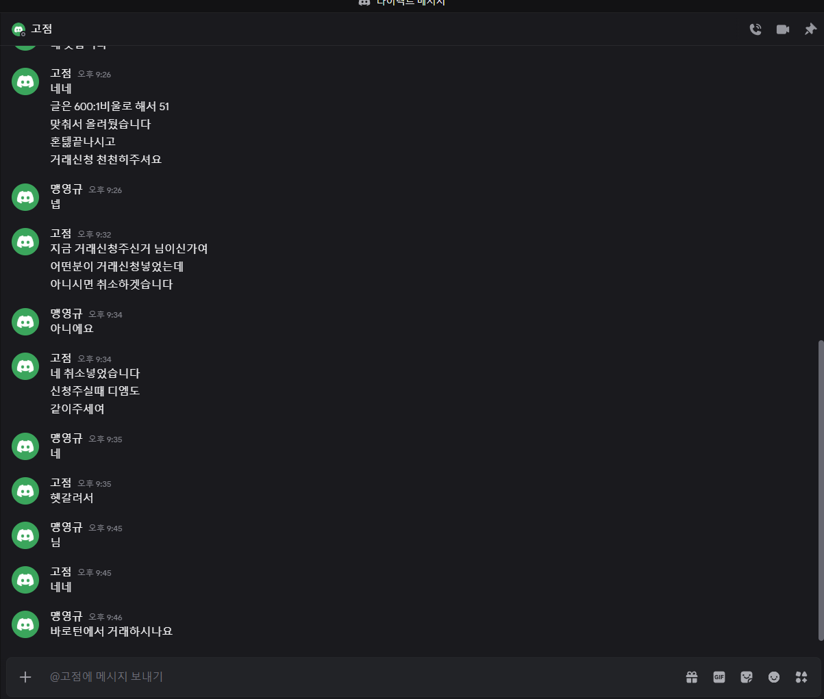Click 고점 avatar at the 오후 9:32 message
Screen dimensions: 824x699
(25, 242)
